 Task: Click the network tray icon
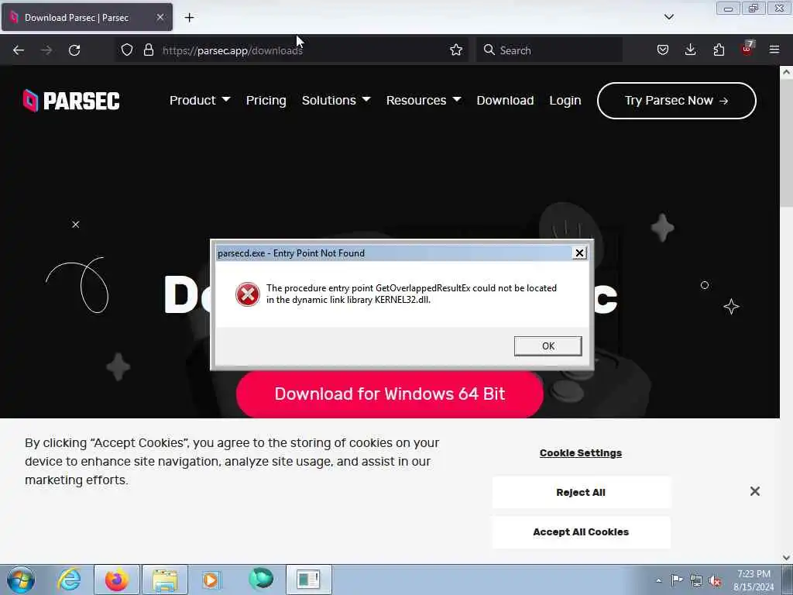coord(696,580)
